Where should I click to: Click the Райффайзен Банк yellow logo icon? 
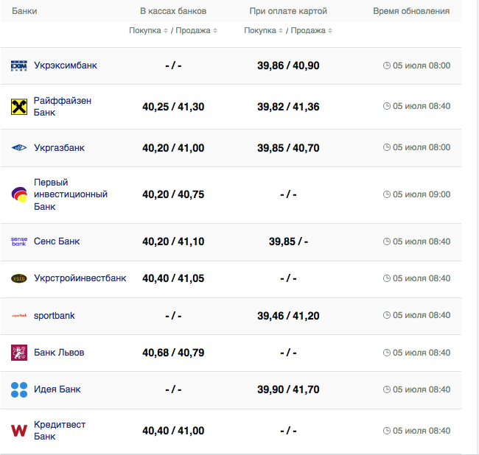[19, 107]
